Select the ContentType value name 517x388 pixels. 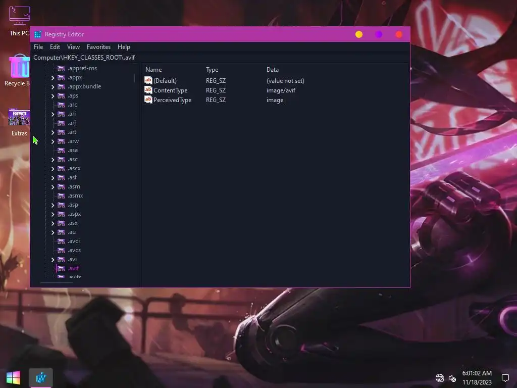(x=171, y=90)
